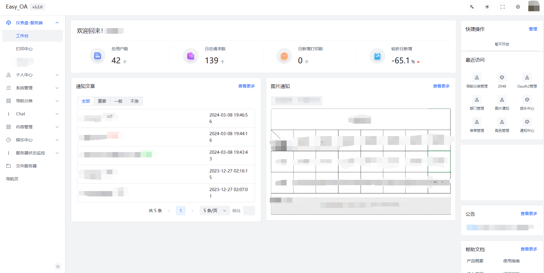Expand the 系统管理 sidebar menu
The image size is (544, 273).
point(33,88)
